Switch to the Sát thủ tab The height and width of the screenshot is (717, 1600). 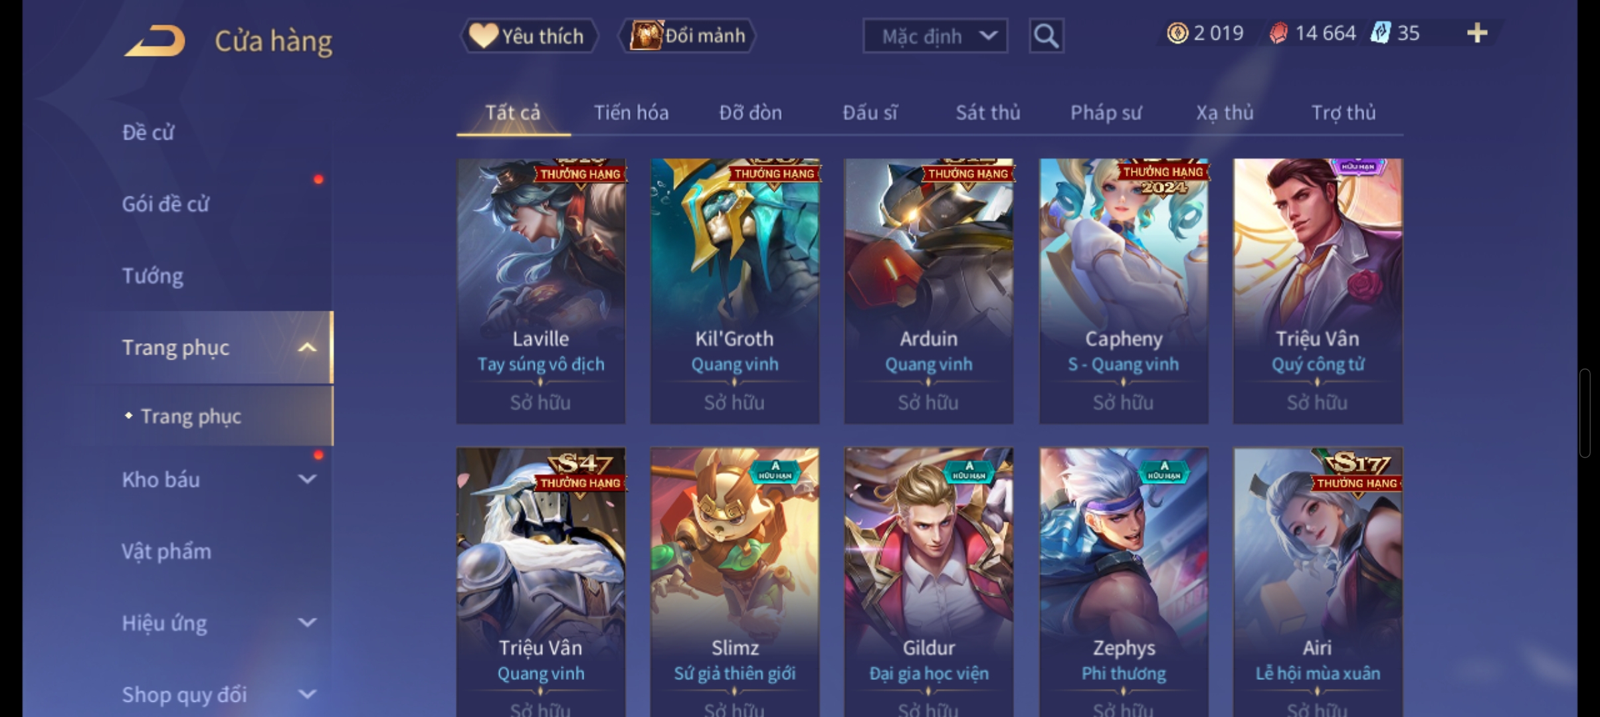click(x=988, y=112)
